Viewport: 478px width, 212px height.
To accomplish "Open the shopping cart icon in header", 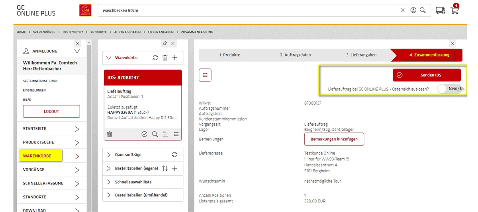I will pos(454,10).
